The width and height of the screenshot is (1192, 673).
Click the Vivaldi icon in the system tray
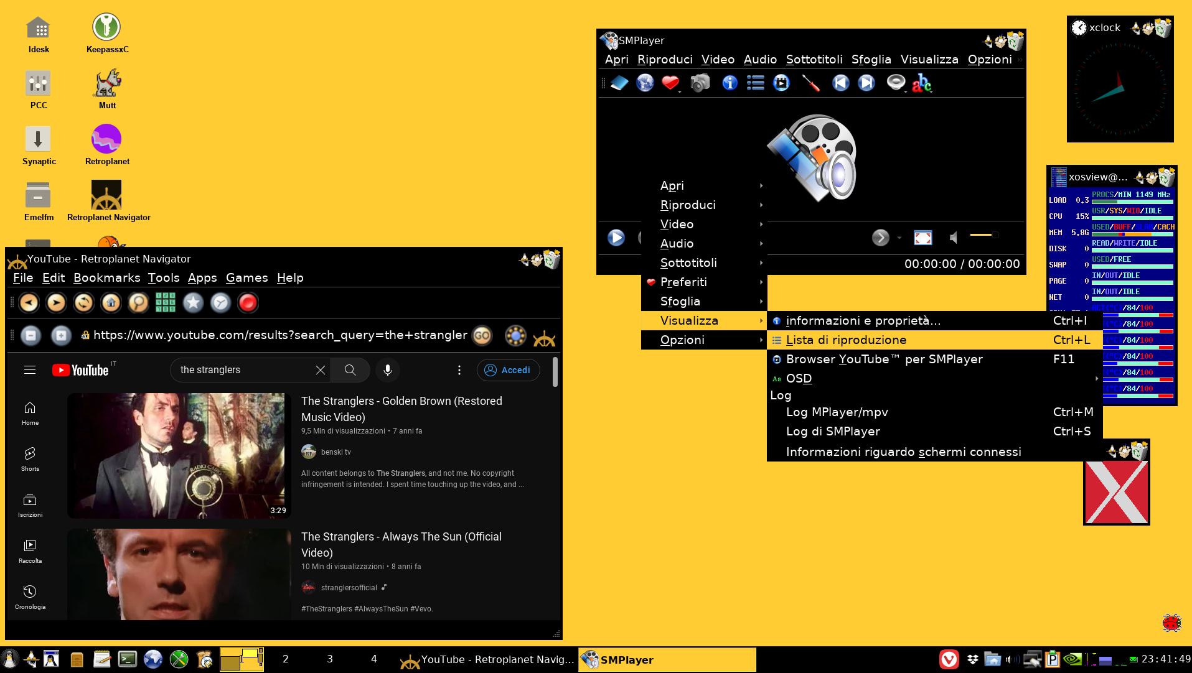(x=949, y=659)
